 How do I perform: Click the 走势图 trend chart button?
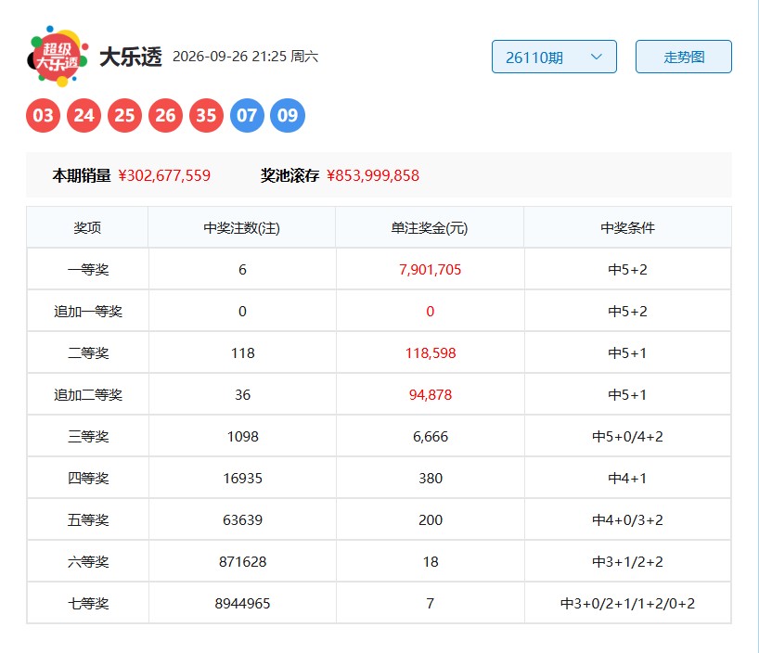683,57
